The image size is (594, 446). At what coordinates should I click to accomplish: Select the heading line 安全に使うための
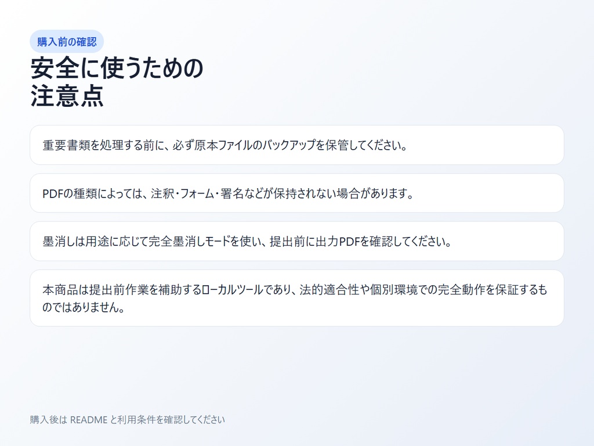point(116,69)
